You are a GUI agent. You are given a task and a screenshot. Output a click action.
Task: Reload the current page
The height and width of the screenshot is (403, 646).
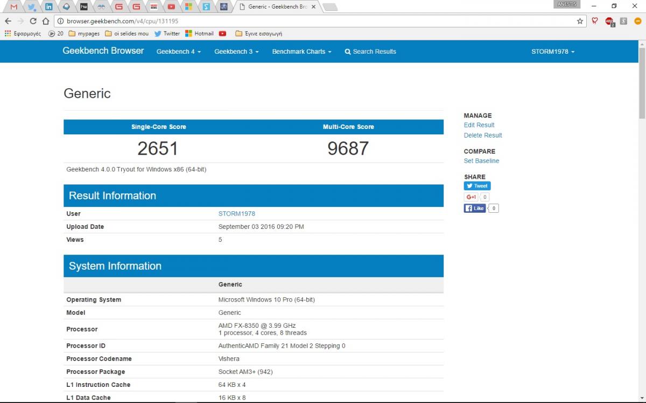pyautogui.click(x=33, y=21)
